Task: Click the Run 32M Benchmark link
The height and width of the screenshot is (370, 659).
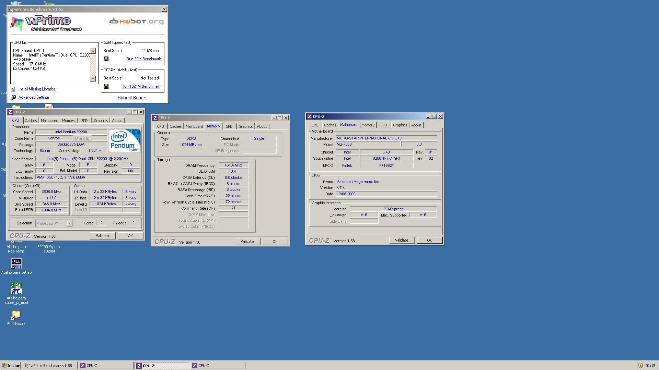Action: click(143, 59)
